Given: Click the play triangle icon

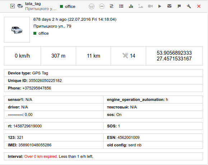Looking at the screenshot, I should point(160,6).
